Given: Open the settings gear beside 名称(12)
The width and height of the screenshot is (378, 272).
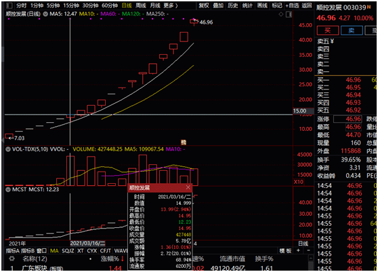Looking at the screenshot, I should click(12, 259).
